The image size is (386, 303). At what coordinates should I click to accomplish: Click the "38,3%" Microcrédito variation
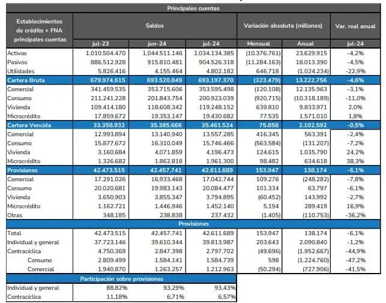(x=355, y=161)
